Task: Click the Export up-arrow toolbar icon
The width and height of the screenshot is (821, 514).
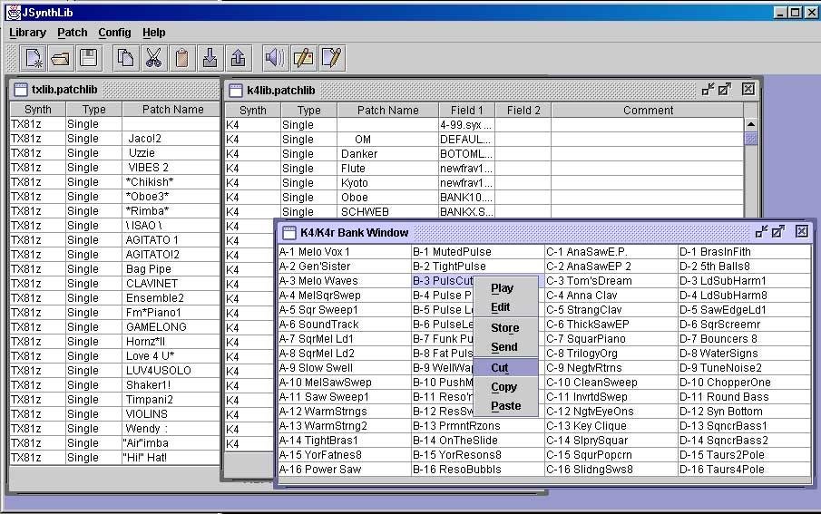Action: point(238,58)
